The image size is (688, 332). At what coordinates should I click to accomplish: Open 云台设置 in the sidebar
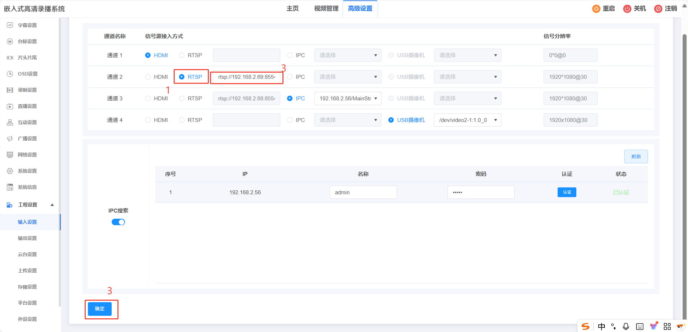[x=27, y=254]
